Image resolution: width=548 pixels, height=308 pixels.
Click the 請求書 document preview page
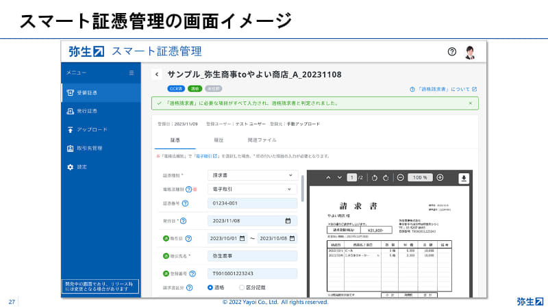(389, 242)
